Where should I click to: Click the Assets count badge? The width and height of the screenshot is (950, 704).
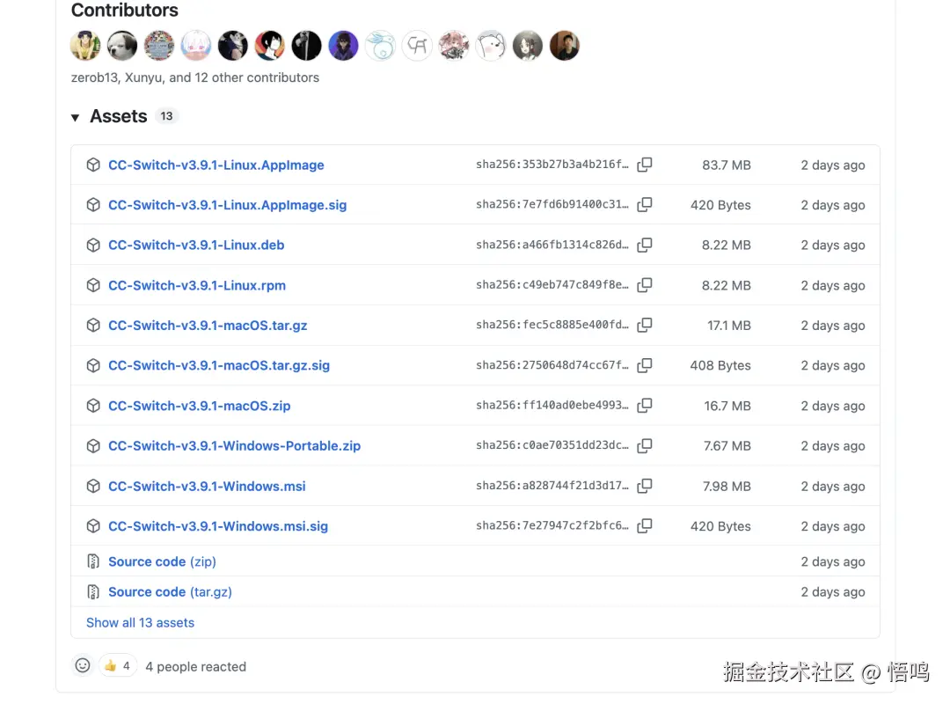(x=166, y=115)
